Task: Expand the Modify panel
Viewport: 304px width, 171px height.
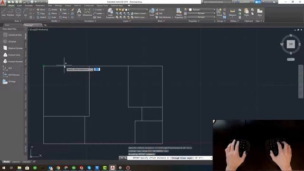Action: 55,21
